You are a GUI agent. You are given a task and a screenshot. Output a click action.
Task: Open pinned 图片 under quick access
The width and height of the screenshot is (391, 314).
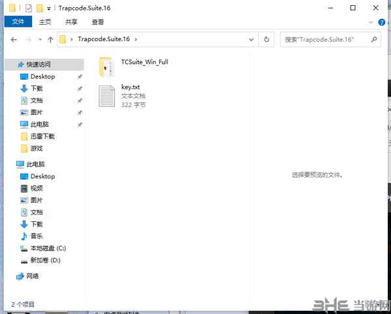[x=36, y=112]
